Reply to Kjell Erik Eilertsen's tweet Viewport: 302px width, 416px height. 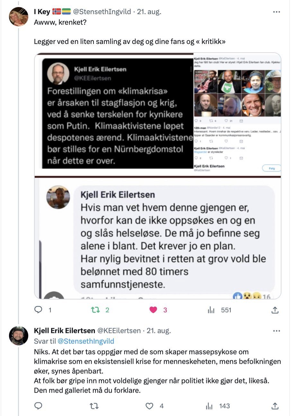click(39, 406)
